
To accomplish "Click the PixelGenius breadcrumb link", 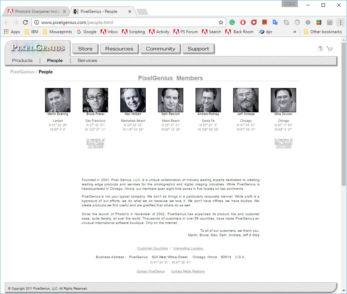I will [22, 72].
